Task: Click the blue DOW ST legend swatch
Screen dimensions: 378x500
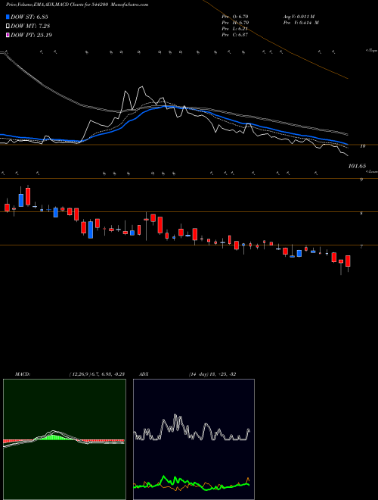Action: tap(8, 17)
